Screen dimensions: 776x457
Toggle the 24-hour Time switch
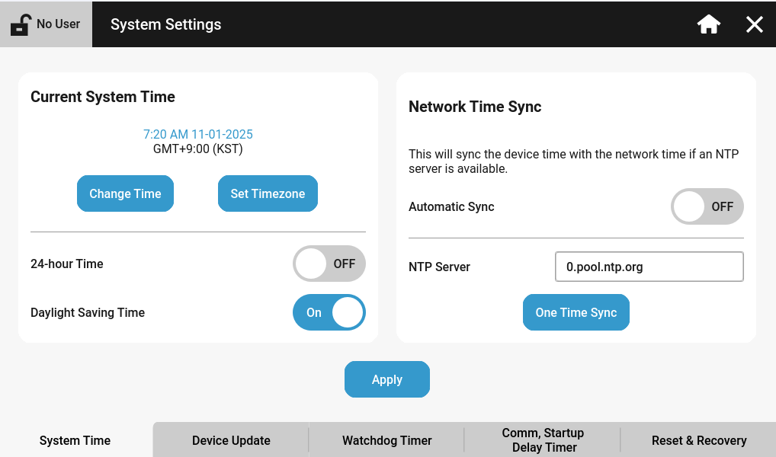pos(329,264)
